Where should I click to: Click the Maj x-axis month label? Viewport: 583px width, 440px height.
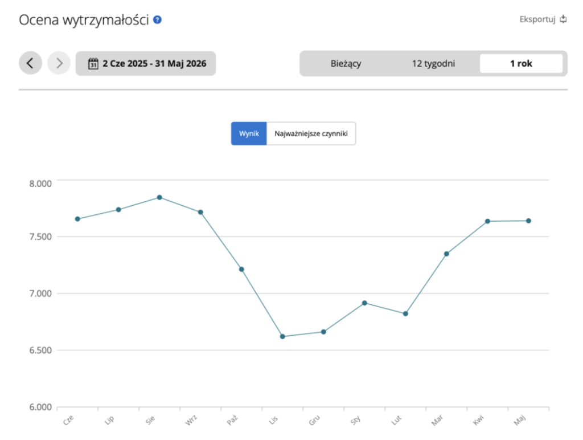tap(520, 420)
